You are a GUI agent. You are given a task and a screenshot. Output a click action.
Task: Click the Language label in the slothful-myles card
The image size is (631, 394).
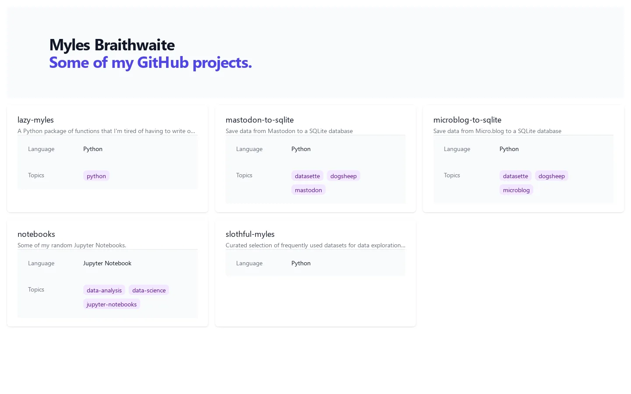(x=249, y=263)
